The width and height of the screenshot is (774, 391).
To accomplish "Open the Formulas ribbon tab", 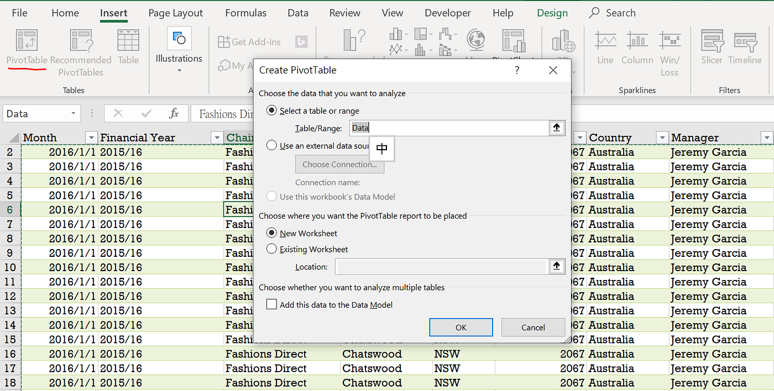I will click(x=245, y=13).
